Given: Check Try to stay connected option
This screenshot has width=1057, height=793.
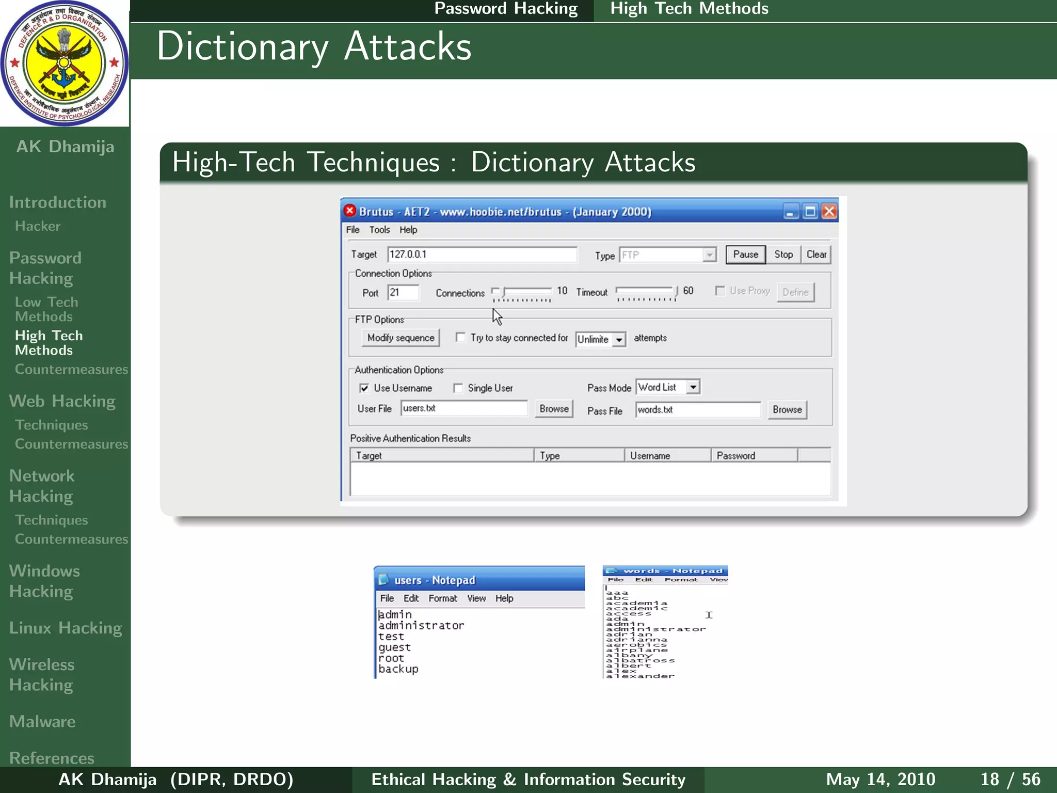Looking at the screenshot, I should [460, 338].
